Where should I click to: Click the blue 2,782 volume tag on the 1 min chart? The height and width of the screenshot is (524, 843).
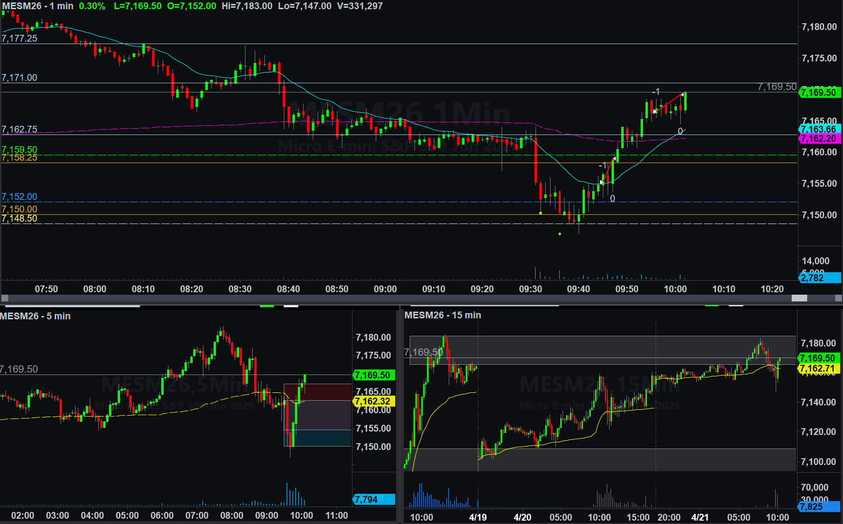pyautogui.click(x=819, y=278)
